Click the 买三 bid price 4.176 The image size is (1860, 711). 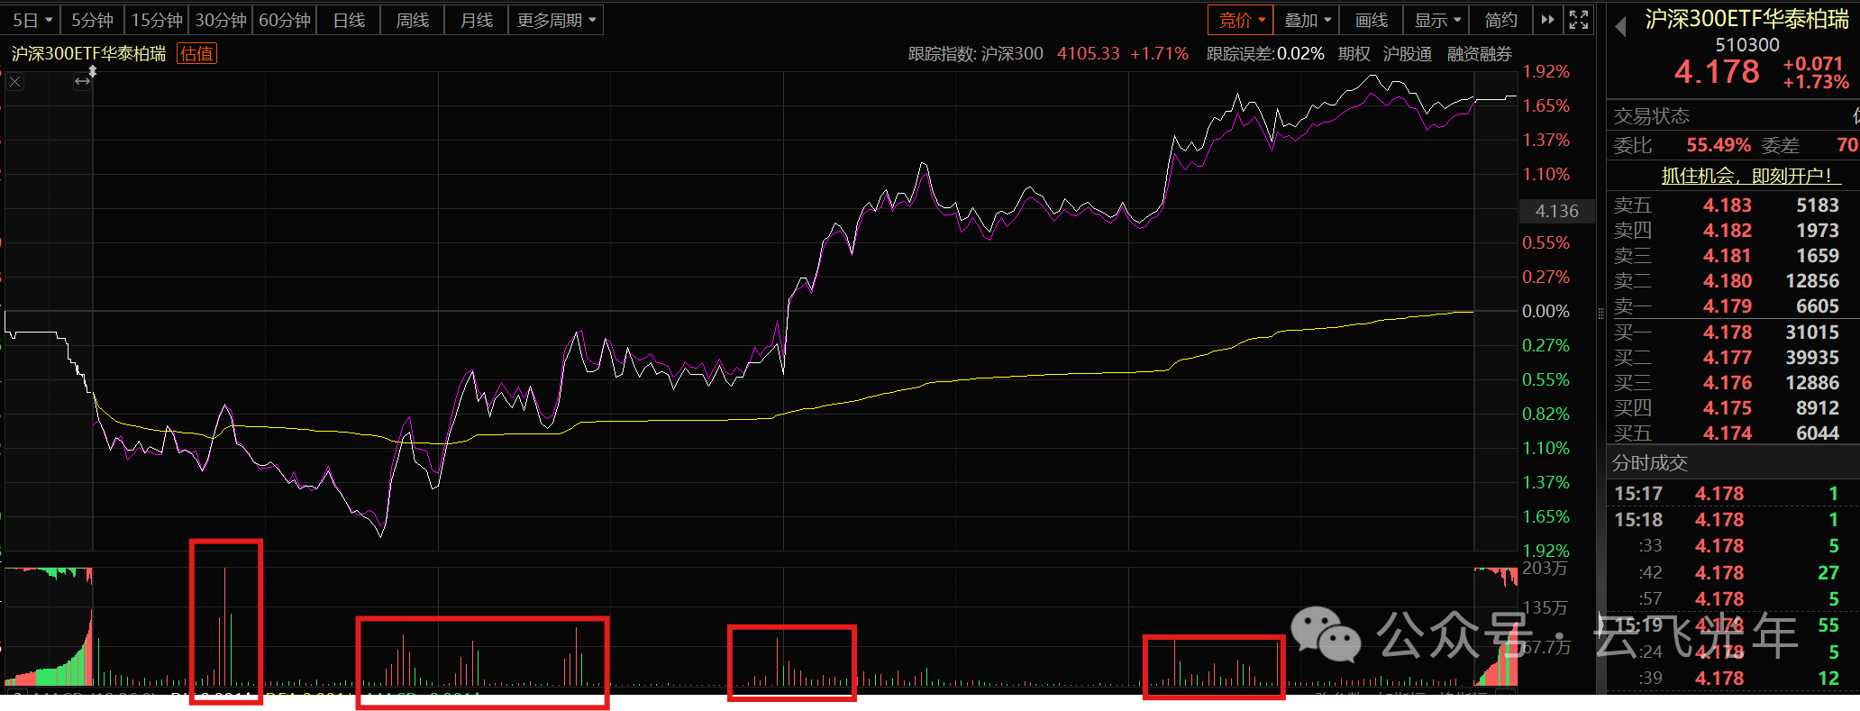[x=1728, y=383]
